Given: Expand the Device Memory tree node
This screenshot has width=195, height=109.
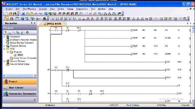Looking at the screenshot, I should 4,61.
